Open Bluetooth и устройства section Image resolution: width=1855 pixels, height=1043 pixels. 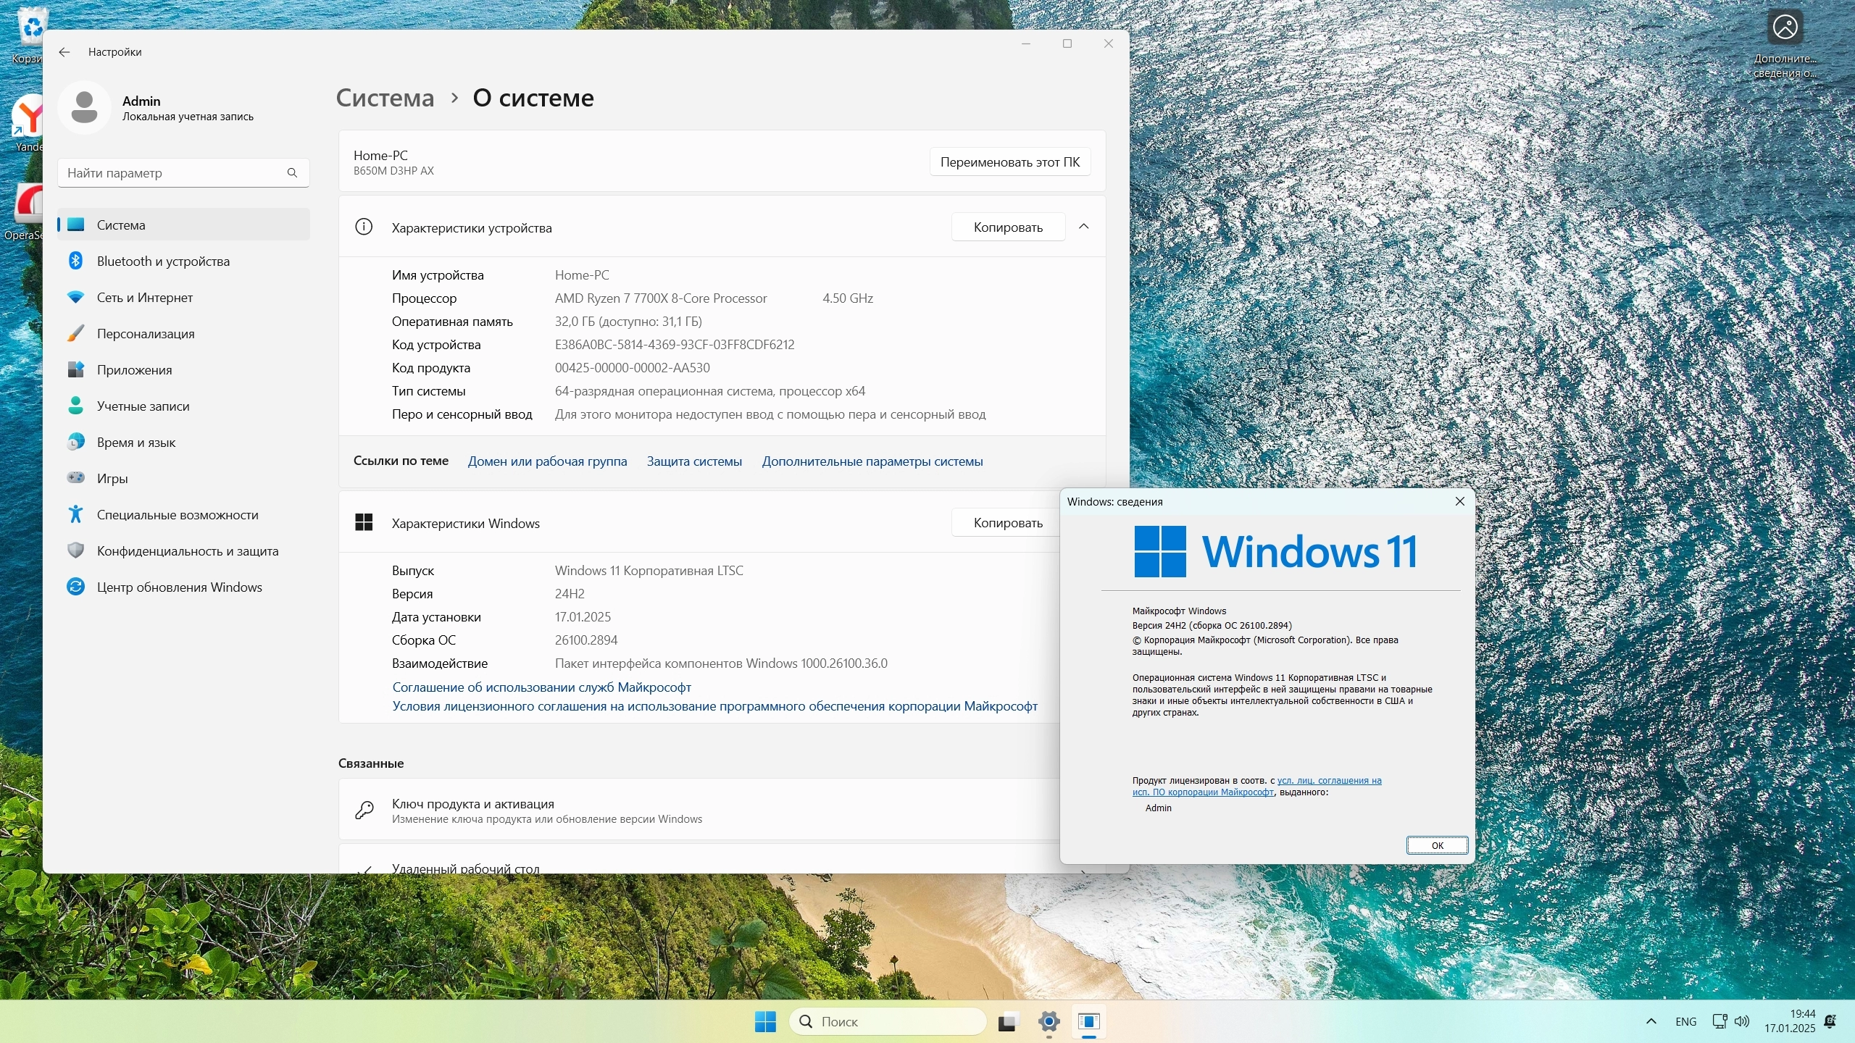coord(163,261)
